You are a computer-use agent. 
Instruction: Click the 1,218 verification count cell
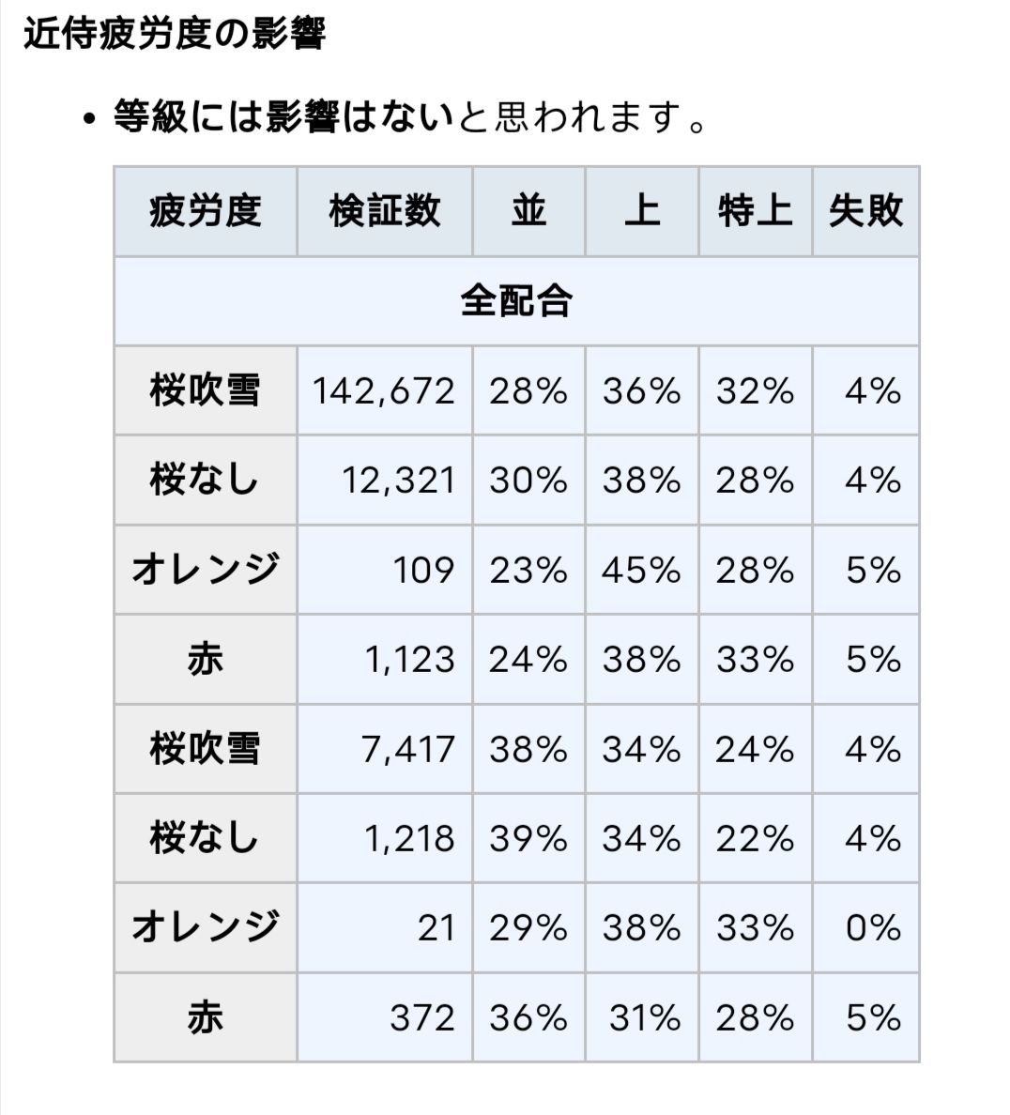(409, 838)
